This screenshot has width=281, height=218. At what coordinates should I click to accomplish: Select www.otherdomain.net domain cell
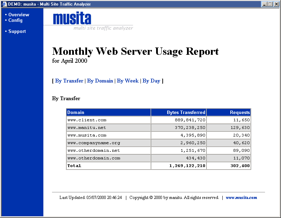[x=109, y=150]
